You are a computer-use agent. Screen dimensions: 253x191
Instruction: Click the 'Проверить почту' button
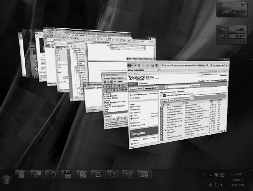coord(136,88)
